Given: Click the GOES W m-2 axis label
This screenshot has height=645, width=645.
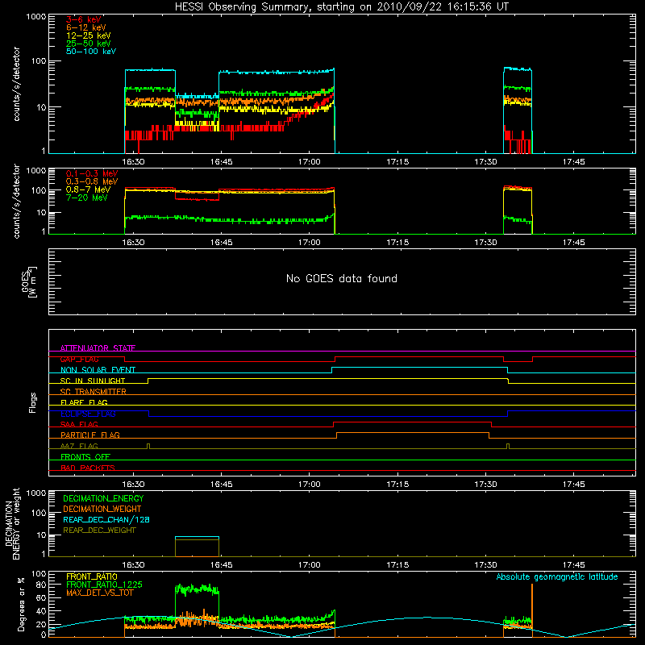Looking at the screenshot, I should tap(29, 281).
